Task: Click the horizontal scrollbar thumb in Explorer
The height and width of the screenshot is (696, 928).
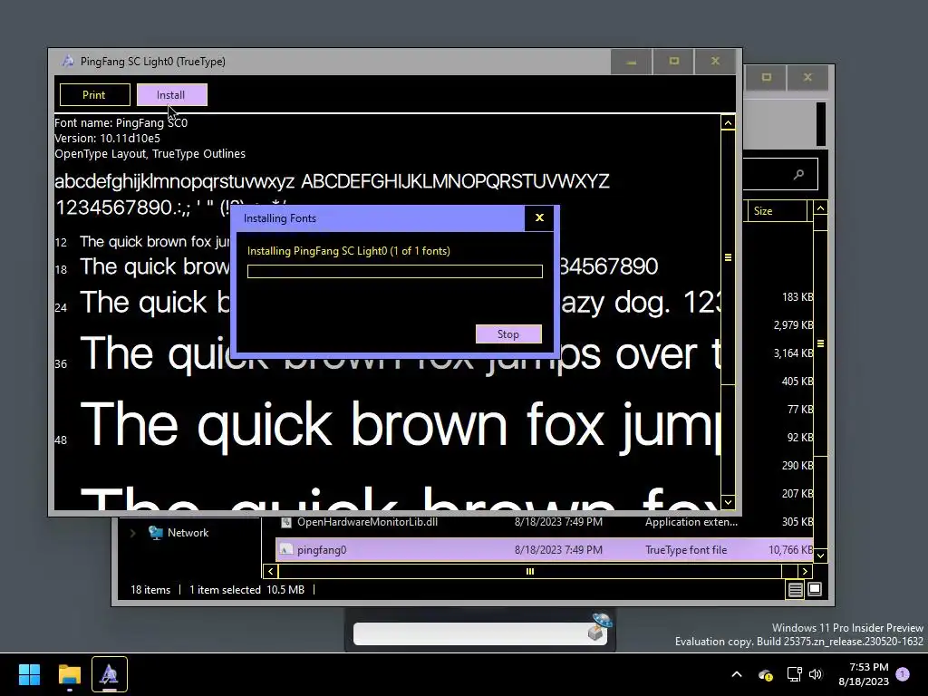Action: click(529, 571)
